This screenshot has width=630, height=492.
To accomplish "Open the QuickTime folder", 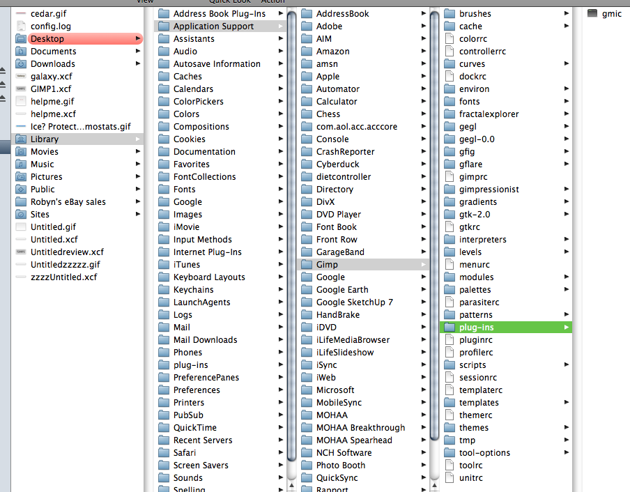I will 221,428.
